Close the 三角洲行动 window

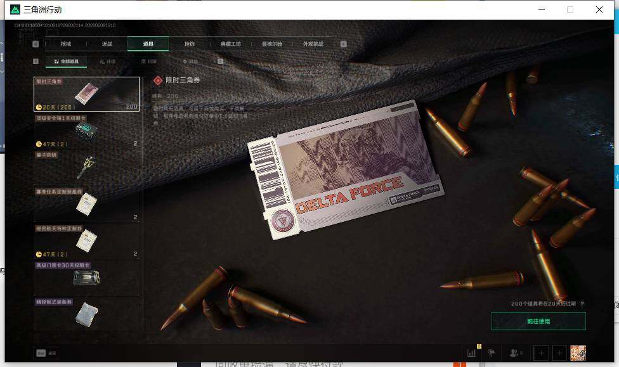[599, 10]
